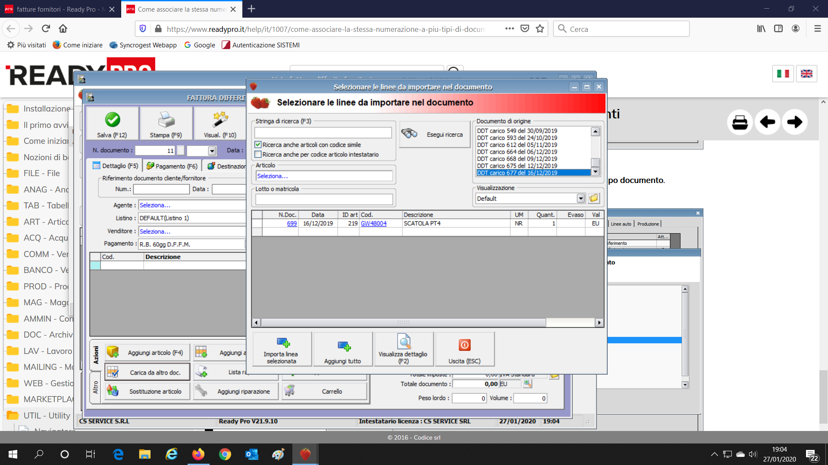
Task: Select Azioni vertical tab
Action: pos(96,355)
